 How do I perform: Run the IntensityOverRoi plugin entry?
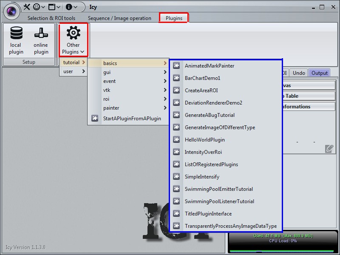pos(226,152)
